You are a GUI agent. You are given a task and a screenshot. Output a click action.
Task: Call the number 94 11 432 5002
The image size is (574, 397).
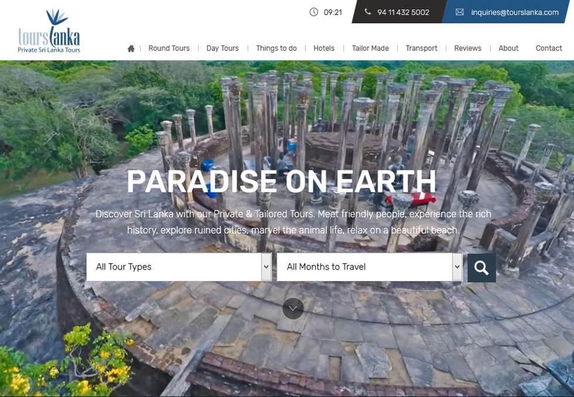click(403, 12)
